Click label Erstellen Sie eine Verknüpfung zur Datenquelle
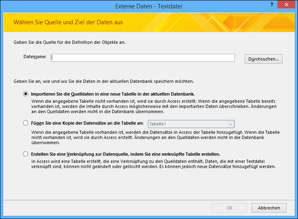The width and height of the screenshot is (298, 219). click(126, 154)
